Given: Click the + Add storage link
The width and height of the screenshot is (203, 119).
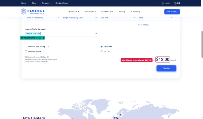Looking at the screenshot, I should (143, 25).
